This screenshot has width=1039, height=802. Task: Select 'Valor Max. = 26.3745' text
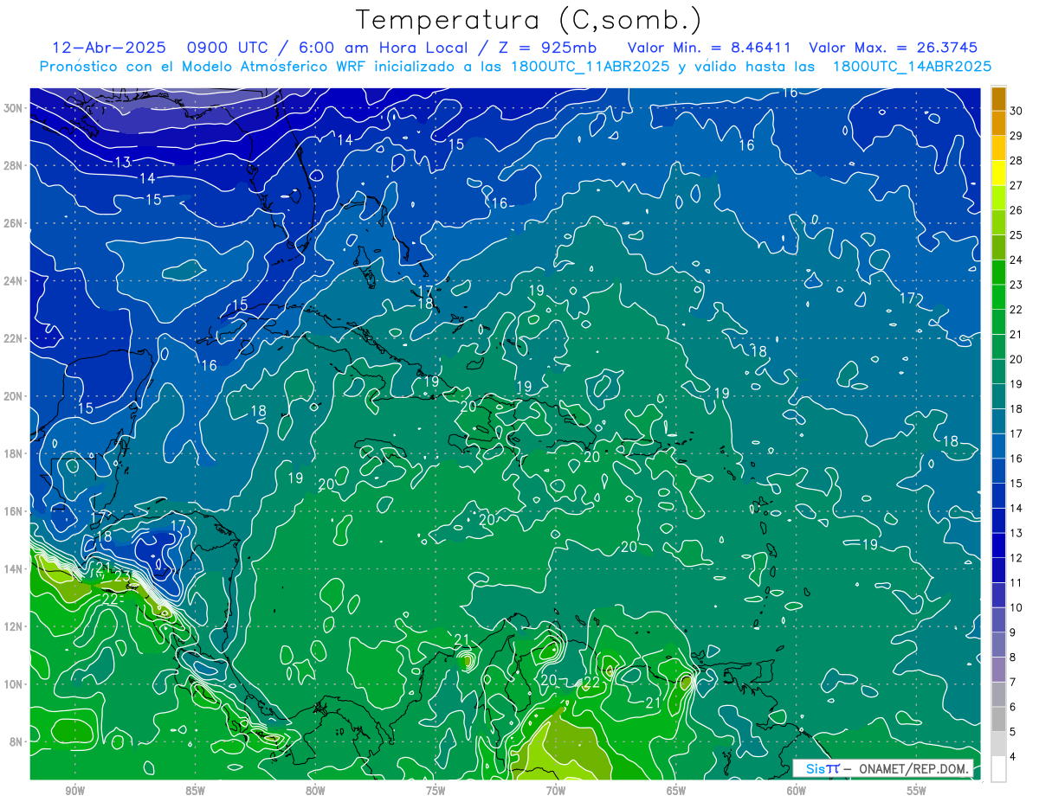pyautogui.click(x=894, y=48)
